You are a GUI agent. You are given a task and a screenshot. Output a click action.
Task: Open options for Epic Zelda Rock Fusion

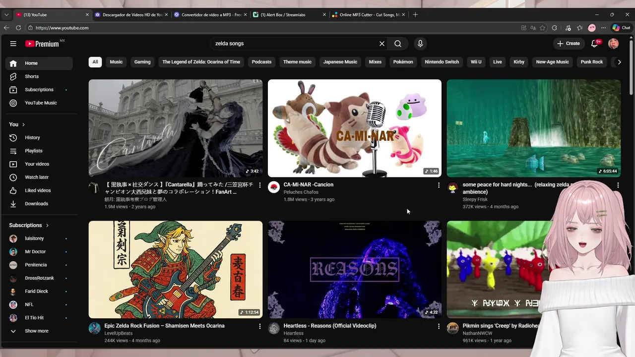tap(259, 326)
